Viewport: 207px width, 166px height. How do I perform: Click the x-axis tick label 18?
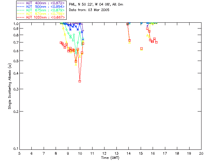[x=177, y=153]
